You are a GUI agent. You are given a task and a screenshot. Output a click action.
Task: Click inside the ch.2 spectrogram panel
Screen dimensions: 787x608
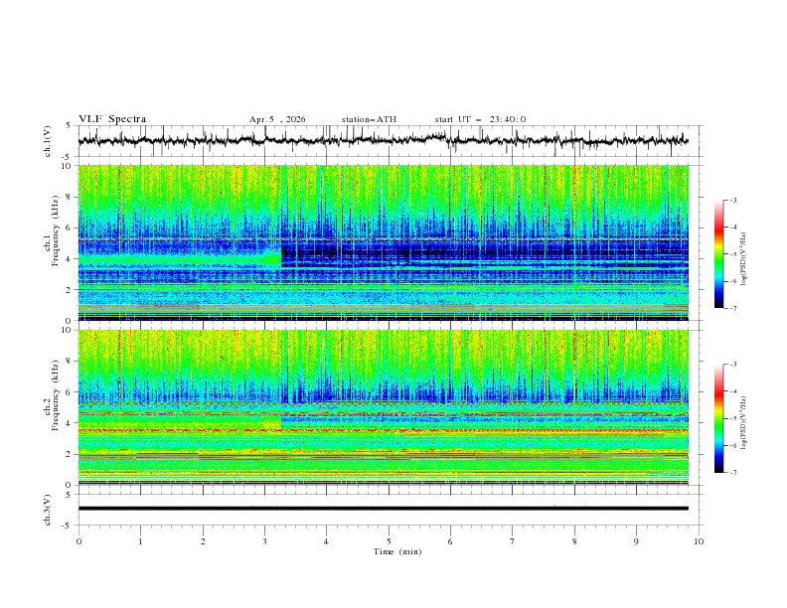[383, 407]
